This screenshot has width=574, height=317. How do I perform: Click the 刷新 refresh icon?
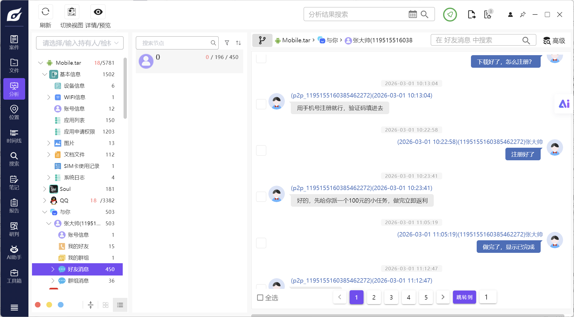tap(45, 12)
